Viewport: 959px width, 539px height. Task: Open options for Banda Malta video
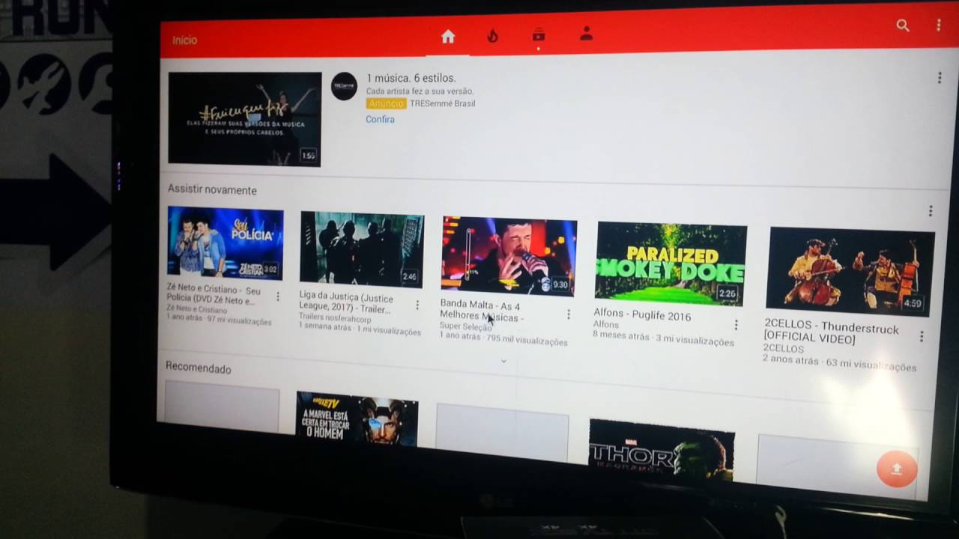tap(569, 314)
